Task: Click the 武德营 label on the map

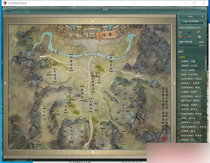Action: [x=55, y=75]
